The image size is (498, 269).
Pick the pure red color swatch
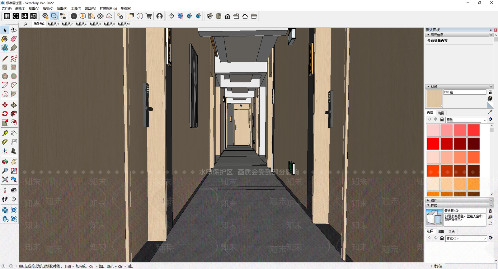point(433,144)
